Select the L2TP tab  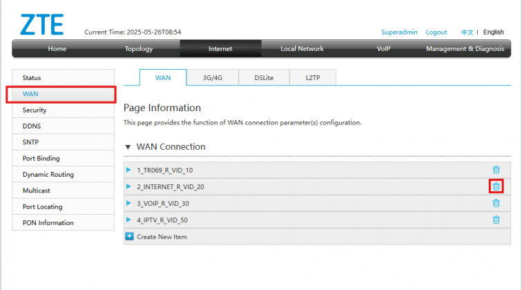pyautogui.click(x=313, y=78)
